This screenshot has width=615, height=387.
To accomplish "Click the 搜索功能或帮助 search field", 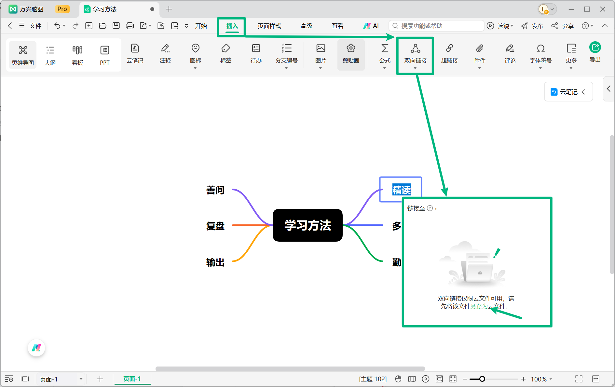I will tap(436, 26).
